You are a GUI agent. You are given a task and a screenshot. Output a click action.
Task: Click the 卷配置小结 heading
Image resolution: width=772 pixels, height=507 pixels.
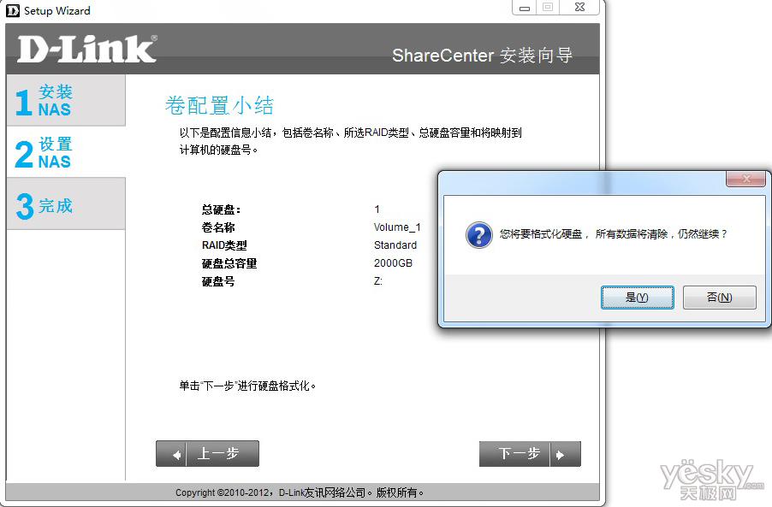pos(219,106)
